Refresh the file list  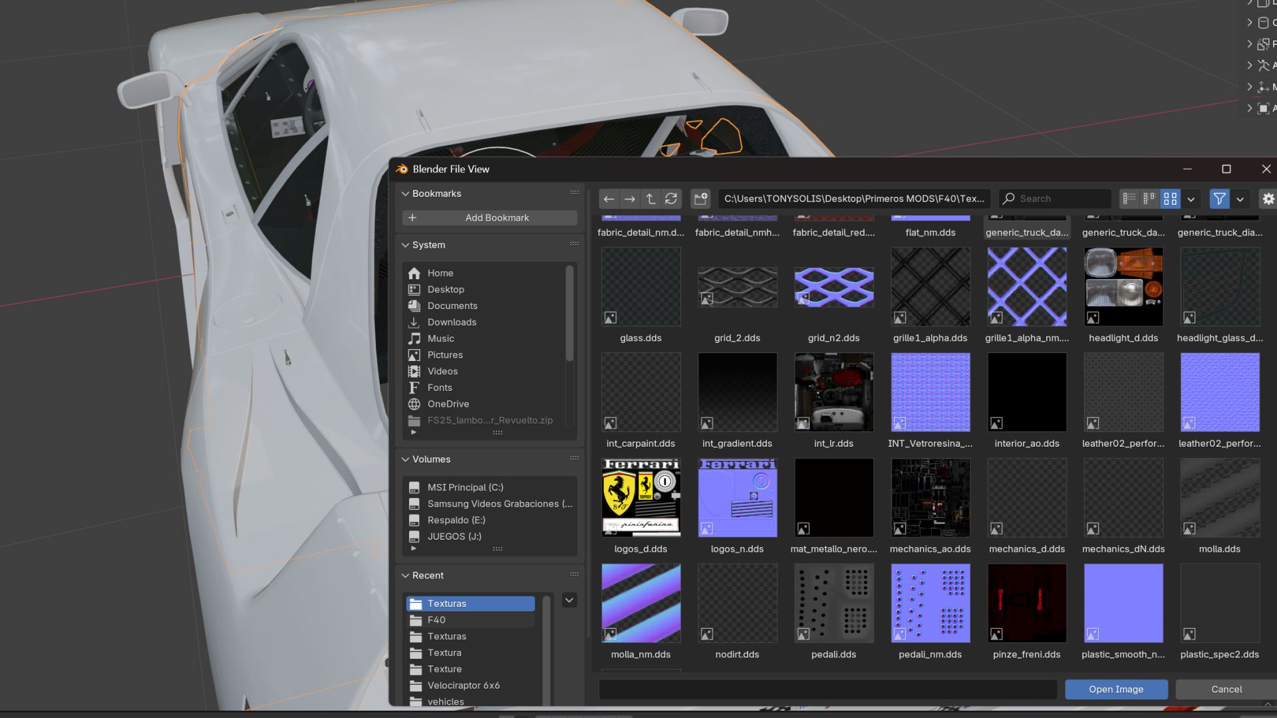pyautogui.click(x=671, y=199)
